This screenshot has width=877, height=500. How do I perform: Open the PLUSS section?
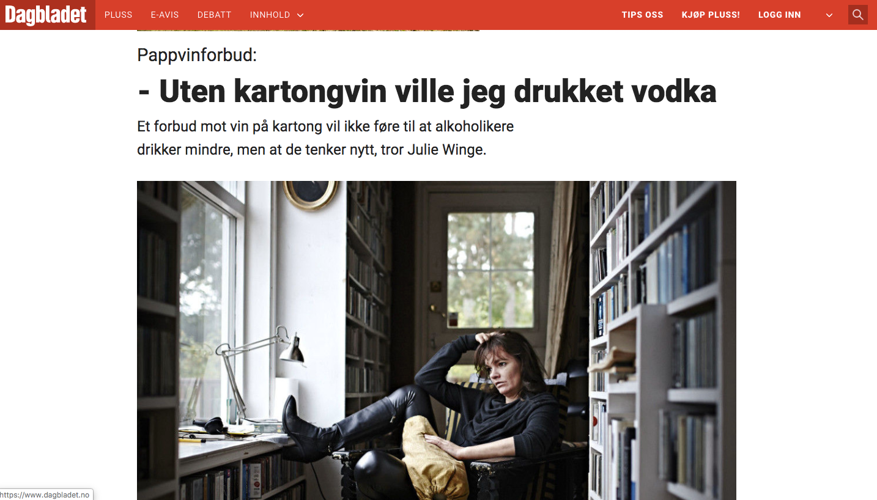point(119,15)
